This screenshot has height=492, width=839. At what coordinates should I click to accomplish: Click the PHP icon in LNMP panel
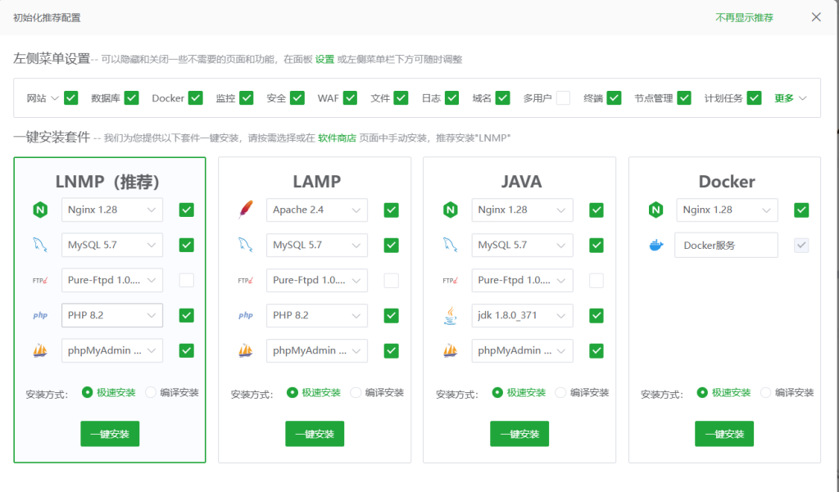point(40,315)
